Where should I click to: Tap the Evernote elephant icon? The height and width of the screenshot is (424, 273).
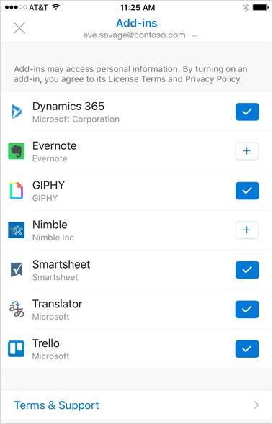pos(17,151)
